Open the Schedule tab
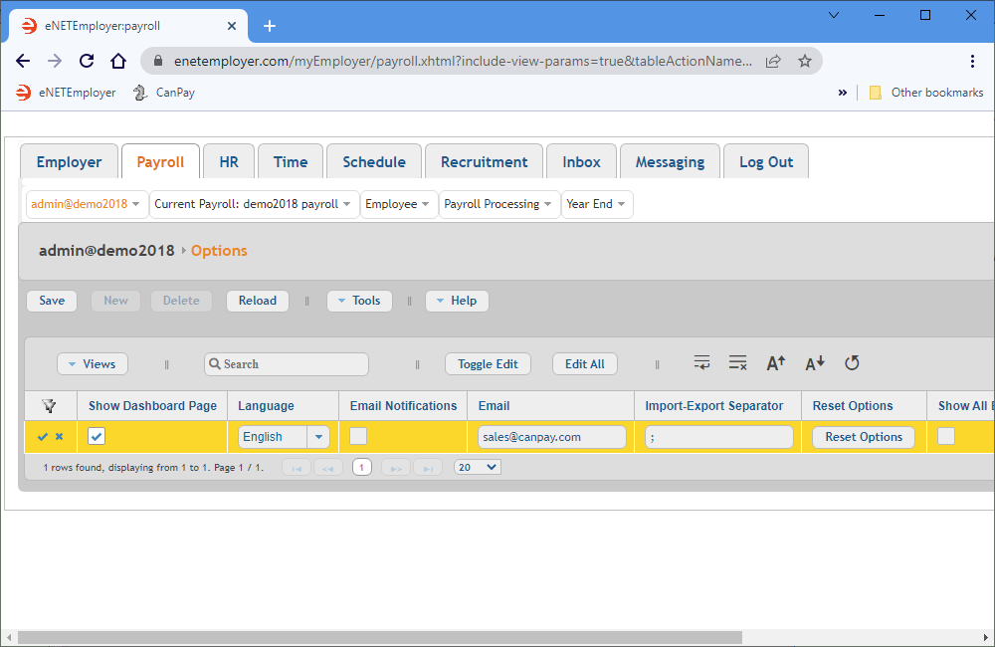 point(373,162)
